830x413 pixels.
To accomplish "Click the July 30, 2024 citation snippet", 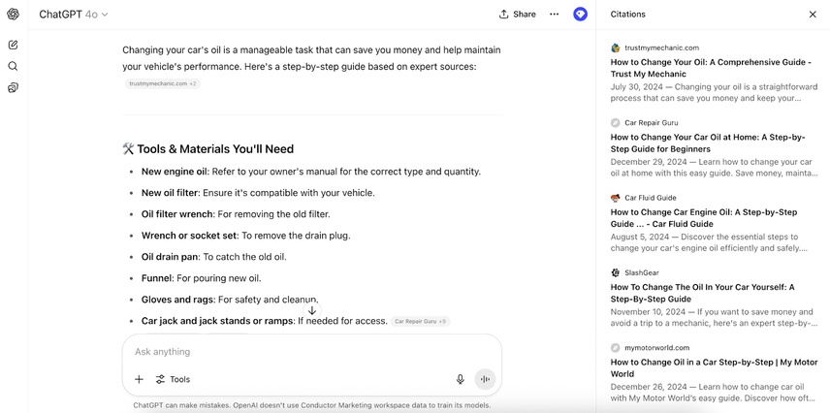I will tap(714, 92).
